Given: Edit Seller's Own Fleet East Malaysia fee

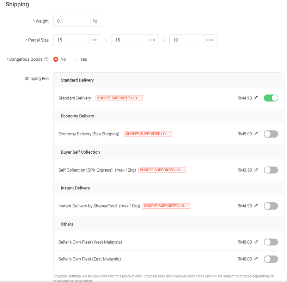Looking at the screenshot, I should [x=256, y=259].
